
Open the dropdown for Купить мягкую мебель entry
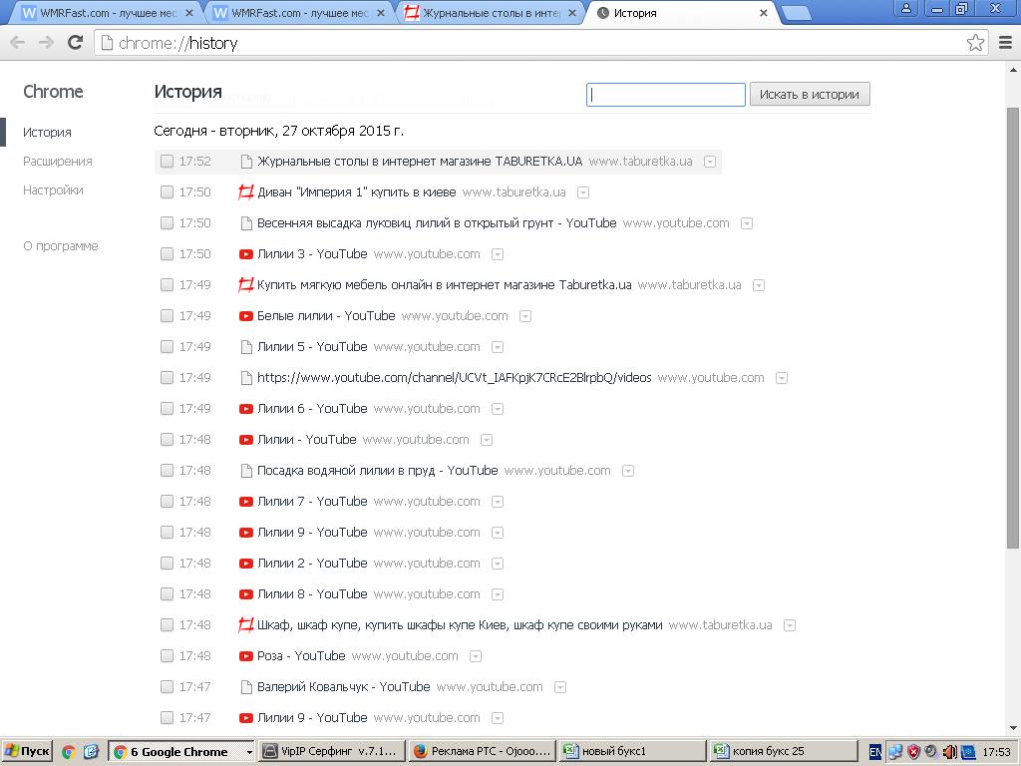click(x=759, y=285)
